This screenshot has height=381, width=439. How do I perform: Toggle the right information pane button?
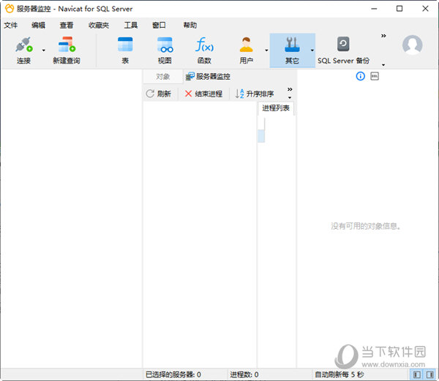point(430,374)
